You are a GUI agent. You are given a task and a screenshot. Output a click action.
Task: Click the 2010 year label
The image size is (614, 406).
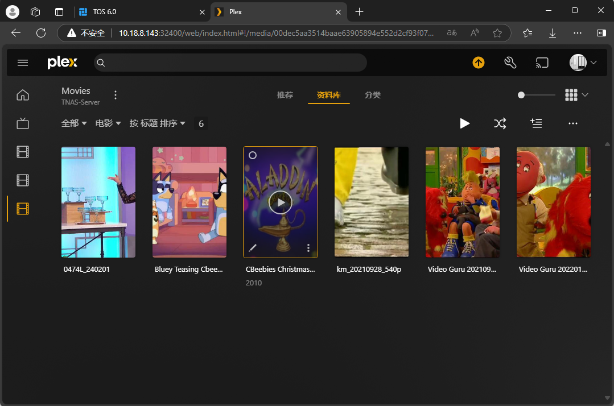tap(254, 283)
